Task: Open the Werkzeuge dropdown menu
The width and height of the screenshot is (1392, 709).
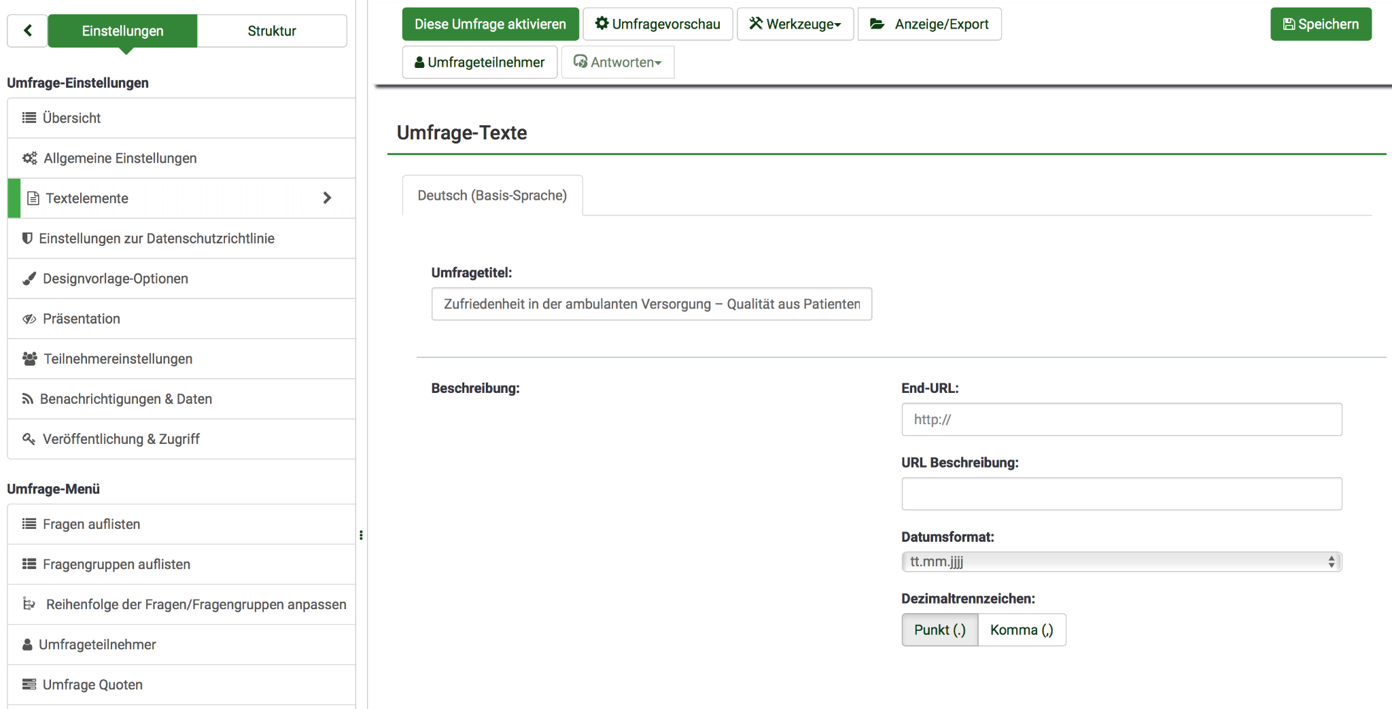Action: [x=795, y=24]
